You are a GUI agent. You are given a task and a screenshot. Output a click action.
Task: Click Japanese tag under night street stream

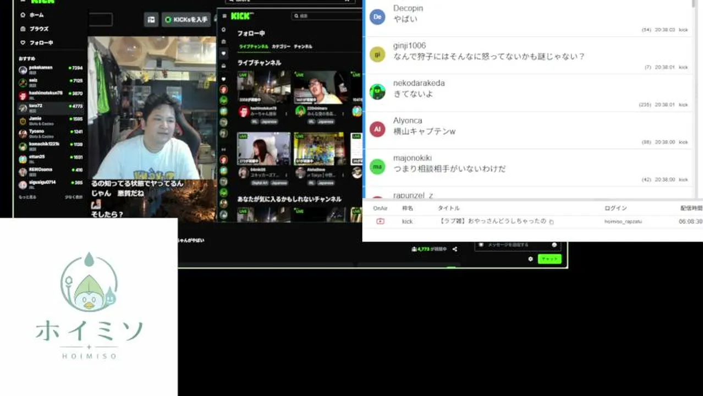[x=269, y=122]
